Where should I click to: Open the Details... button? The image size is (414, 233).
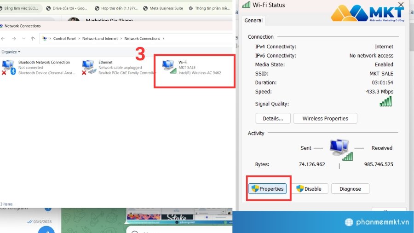click(x=273, y=118)
